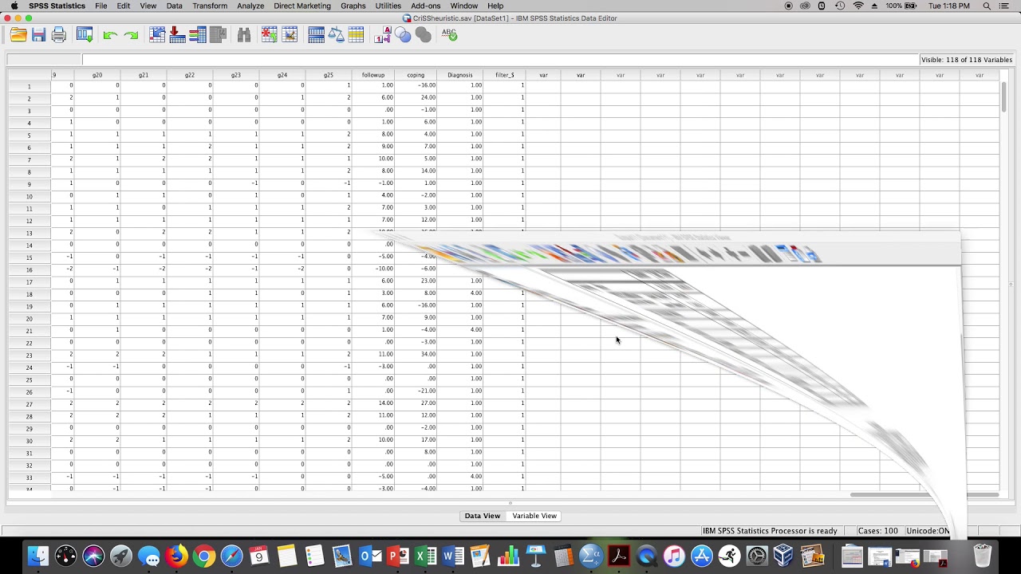
Task: Select row 23 header
Action: coord(30,355)
